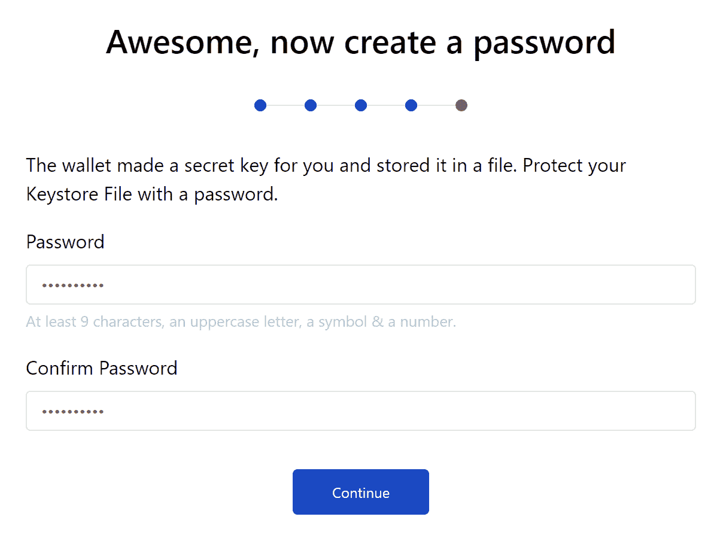Click the Password field label
720x544 pixels.
coord(65,242)
